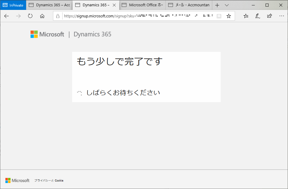
Task: Toggle reading view book icon
Action: point(219,16)
